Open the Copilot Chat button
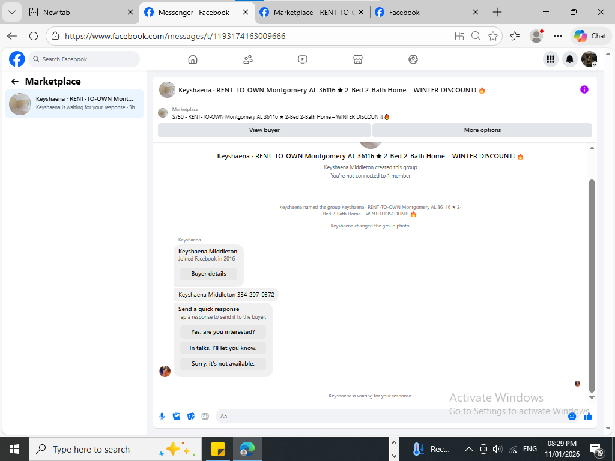615x461 pixels. tap(590, 36)
